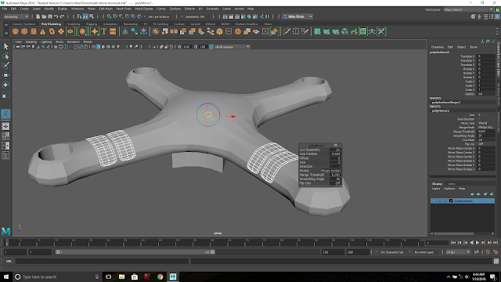Create a polygon sphere from the shelf
The image size is (501, 282).
(16, 31)
